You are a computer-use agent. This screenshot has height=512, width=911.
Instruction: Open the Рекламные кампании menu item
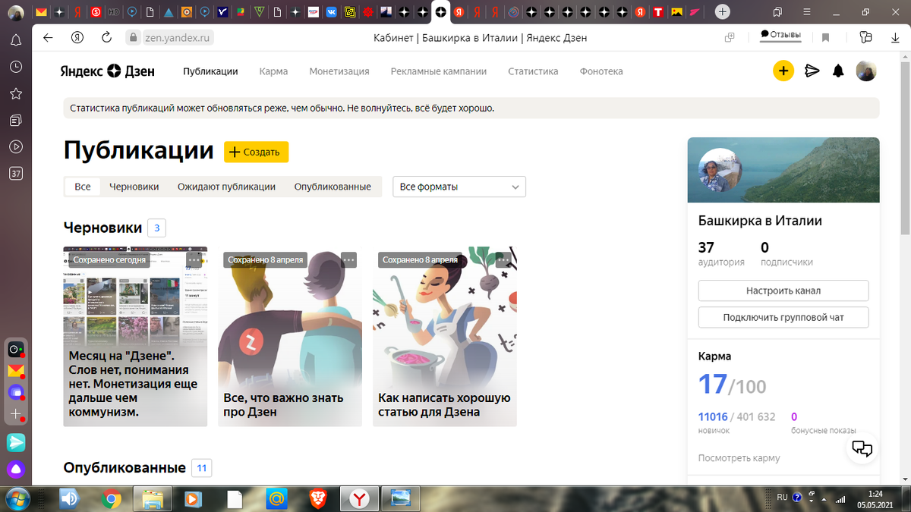point(439,71)
